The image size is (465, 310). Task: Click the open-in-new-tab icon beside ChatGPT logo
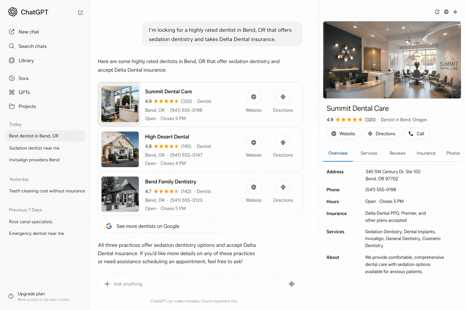[81, 12]
